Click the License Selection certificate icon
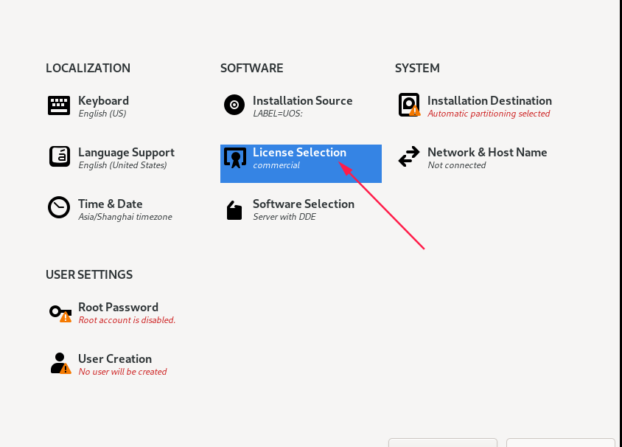622x447 pixels. coord(234,158)
